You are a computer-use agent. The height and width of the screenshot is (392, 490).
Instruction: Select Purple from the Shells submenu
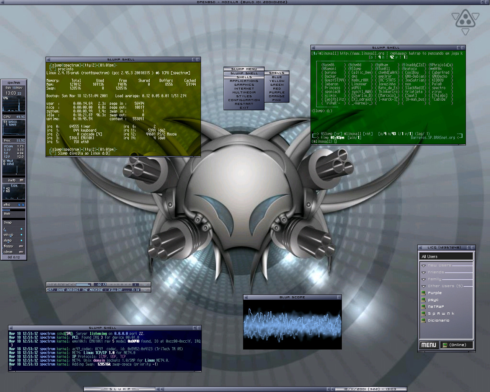coord(277,92)
